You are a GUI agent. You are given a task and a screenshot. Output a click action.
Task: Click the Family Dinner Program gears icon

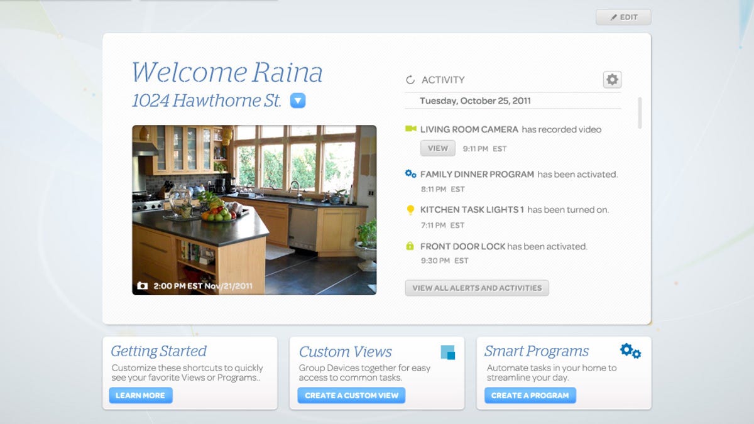click(410, 174)
